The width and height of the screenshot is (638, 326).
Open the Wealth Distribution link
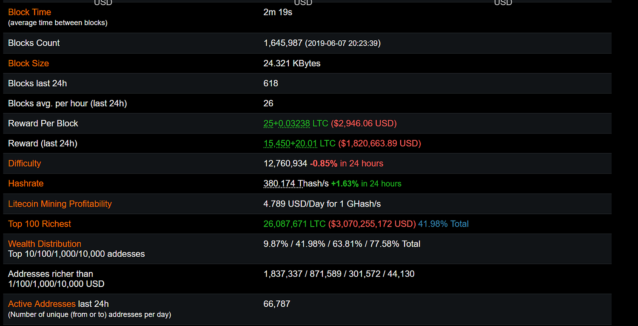tap(45, 244)
